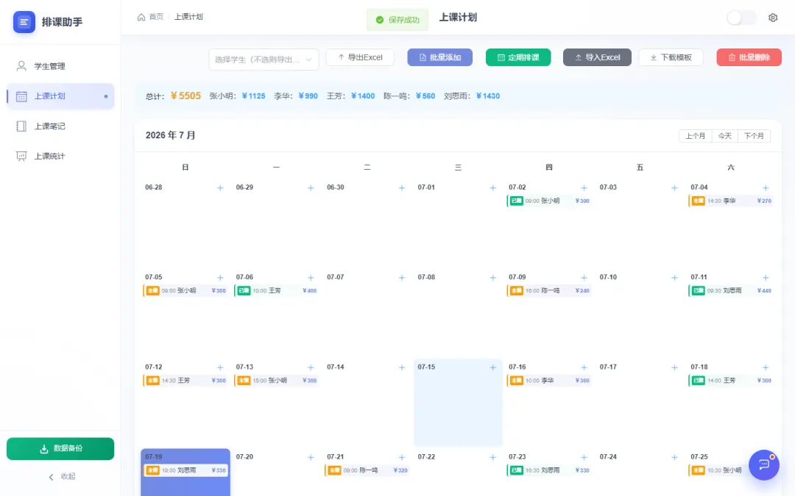
Task: Click plus icon for 07-07
Action: (402, 278)
